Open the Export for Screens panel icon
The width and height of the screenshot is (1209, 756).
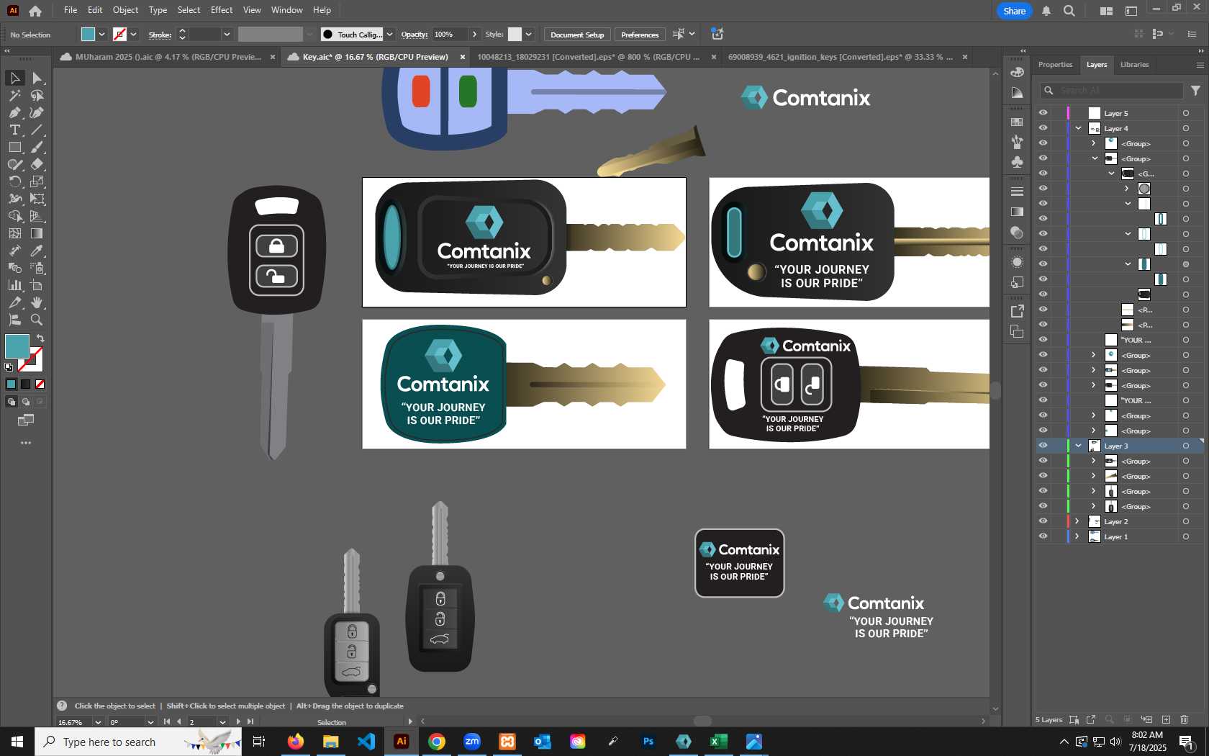(x=1017, y=311)
